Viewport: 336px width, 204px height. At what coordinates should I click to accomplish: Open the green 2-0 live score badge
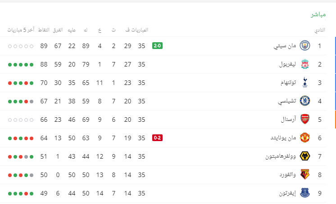pos(157,45)
